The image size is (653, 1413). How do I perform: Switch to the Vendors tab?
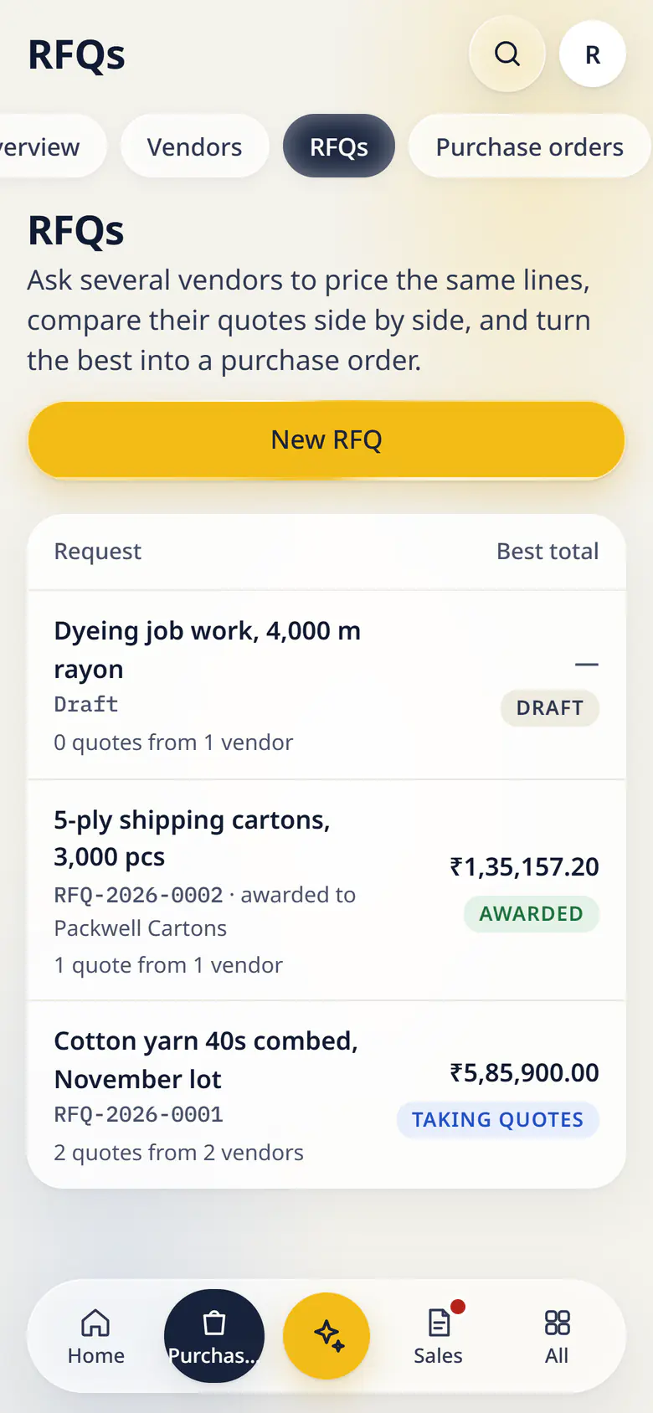195,146
